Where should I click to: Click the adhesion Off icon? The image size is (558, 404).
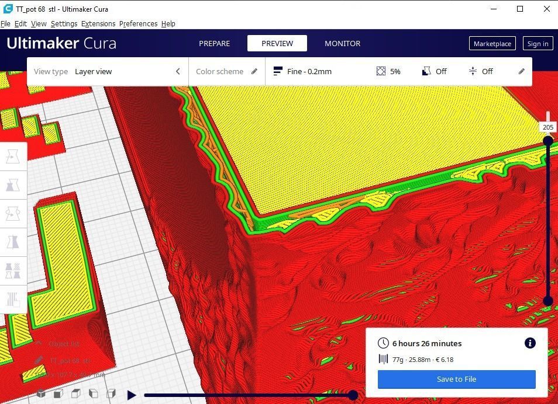click(473, 71)
